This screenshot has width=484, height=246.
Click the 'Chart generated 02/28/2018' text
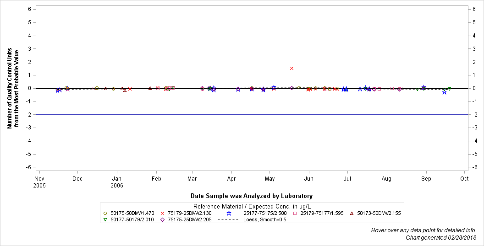[x=441, y=237]
